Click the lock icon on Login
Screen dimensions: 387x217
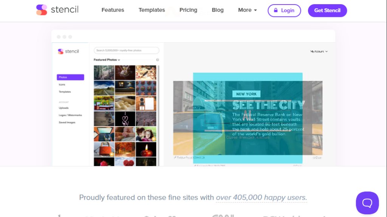(x=276, y=10)
